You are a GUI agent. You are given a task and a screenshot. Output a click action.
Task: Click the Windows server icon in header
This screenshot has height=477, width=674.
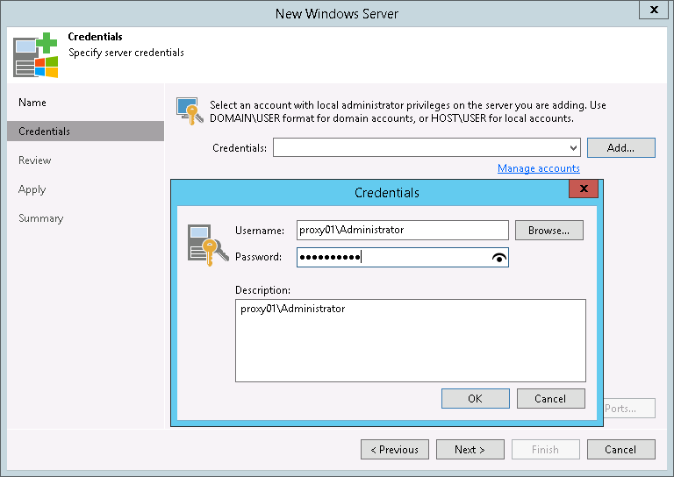click(x=36, y=55)
